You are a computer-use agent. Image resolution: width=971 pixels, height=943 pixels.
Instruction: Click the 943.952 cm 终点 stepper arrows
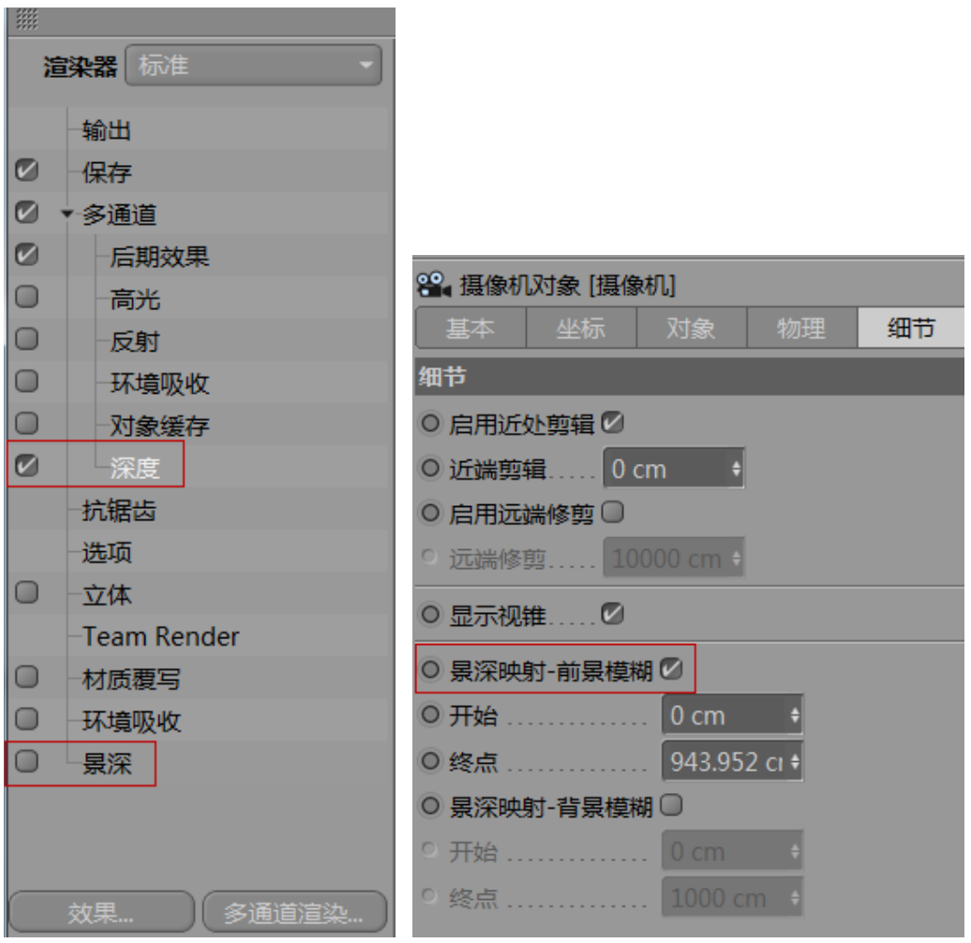[x=795, y=761]
